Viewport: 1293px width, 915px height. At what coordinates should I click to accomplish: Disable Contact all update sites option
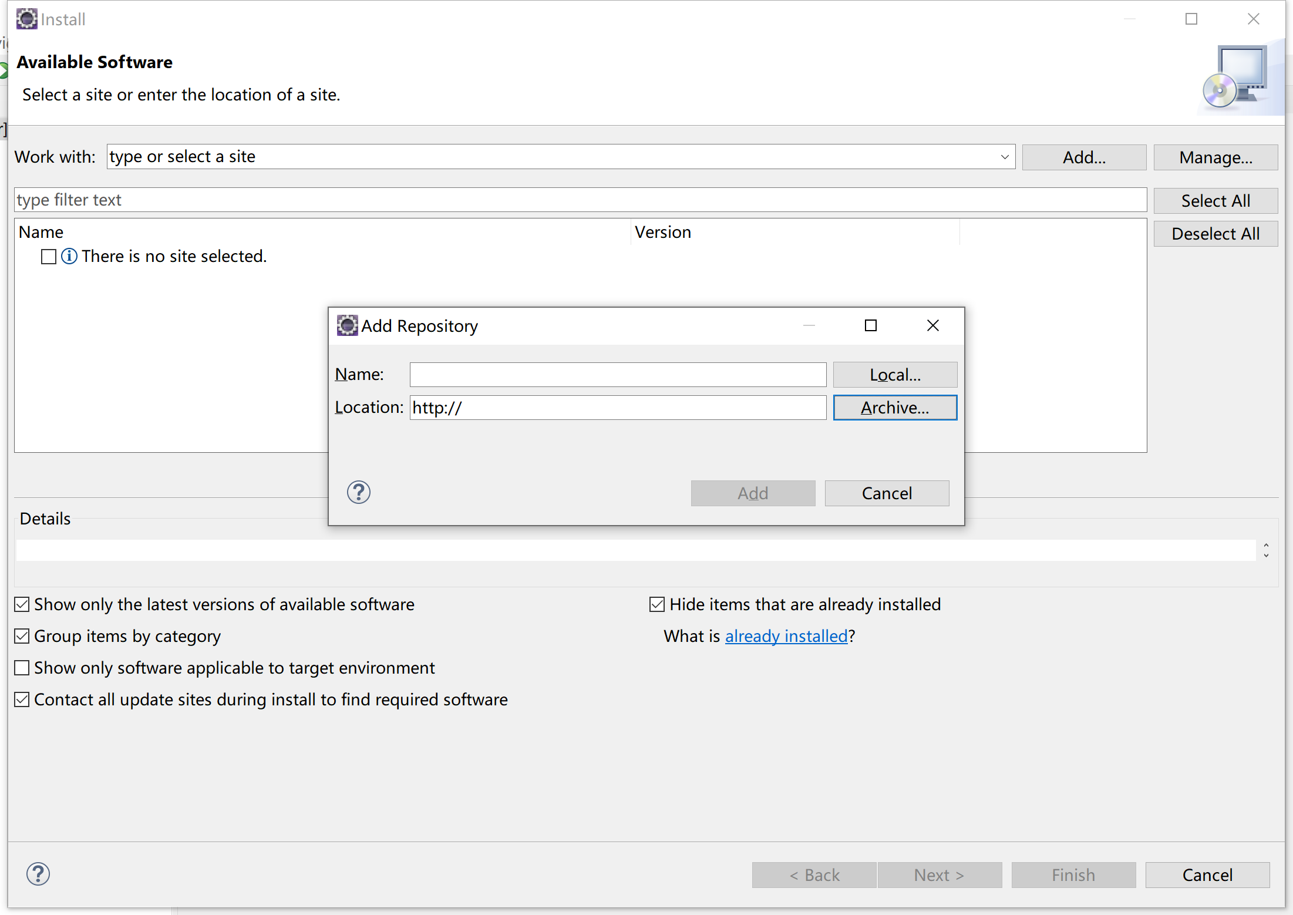click(x=22, y=699)
